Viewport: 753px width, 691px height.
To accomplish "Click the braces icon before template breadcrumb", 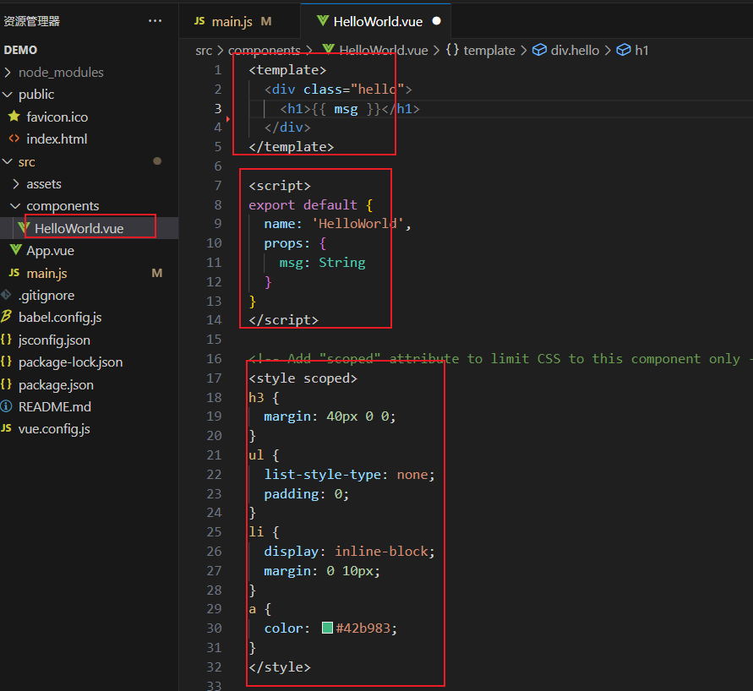I will click(x=452, y=50).
